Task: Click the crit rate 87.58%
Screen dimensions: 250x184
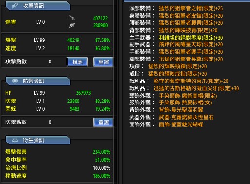Action: click(102, 40)
